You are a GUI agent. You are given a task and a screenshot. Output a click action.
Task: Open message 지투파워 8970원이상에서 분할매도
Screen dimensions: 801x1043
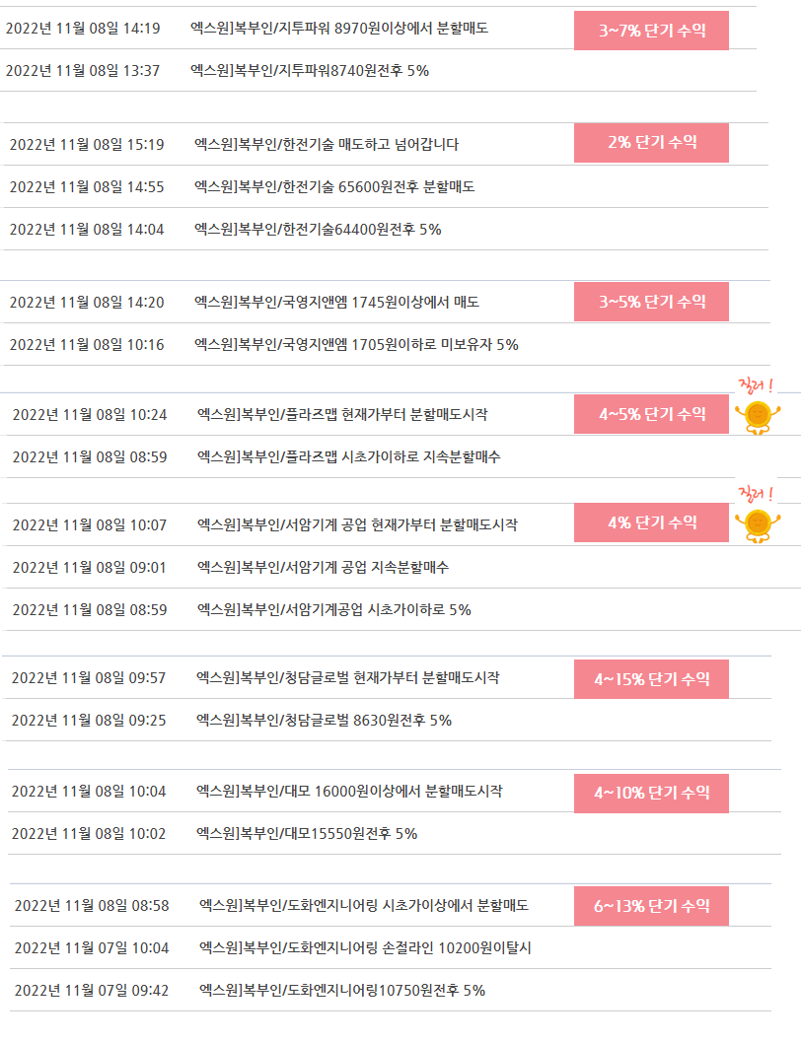click(x=339, y=28)
